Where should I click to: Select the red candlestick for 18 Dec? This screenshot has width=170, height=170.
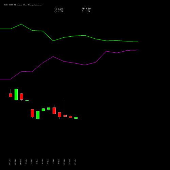[54, 111]
